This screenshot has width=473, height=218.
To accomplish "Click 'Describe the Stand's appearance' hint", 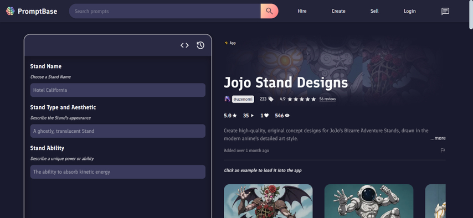I will 60,118.
